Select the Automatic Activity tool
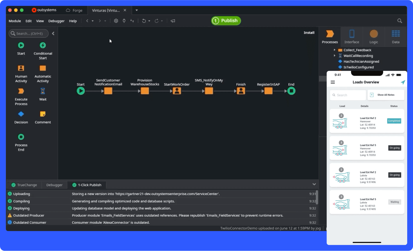The image size is (413, 251). tap(43, 68)
